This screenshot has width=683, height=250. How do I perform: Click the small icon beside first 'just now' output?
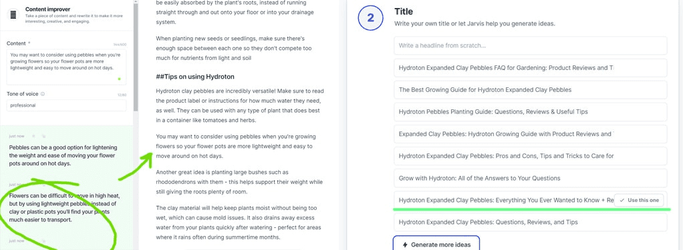tap(33, 135)
